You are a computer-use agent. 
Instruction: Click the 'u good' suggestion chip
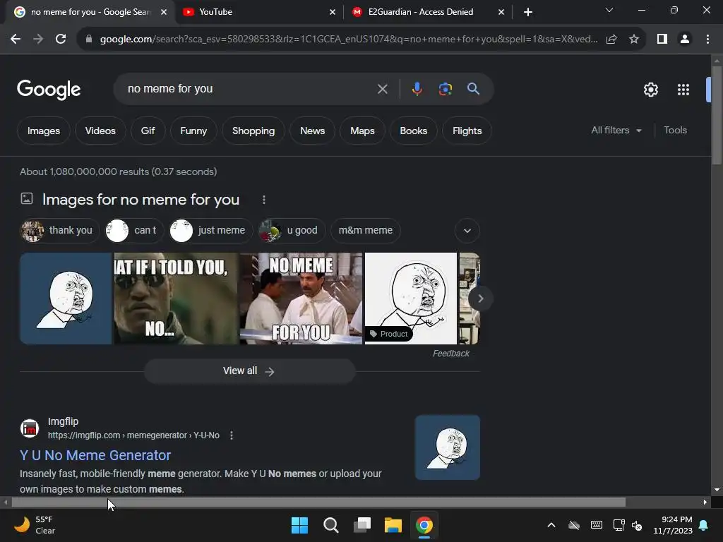292,231
